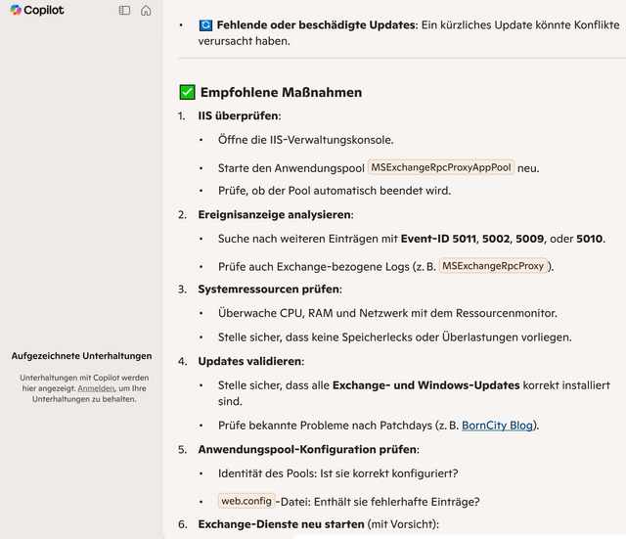Click the Systemressourcen prüfen step title

coord(268,290)
